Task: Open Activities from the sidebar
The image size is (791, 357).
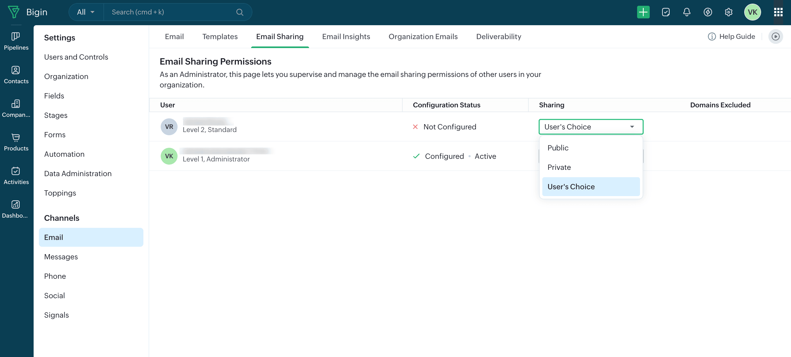Action: tap(16, 176)
